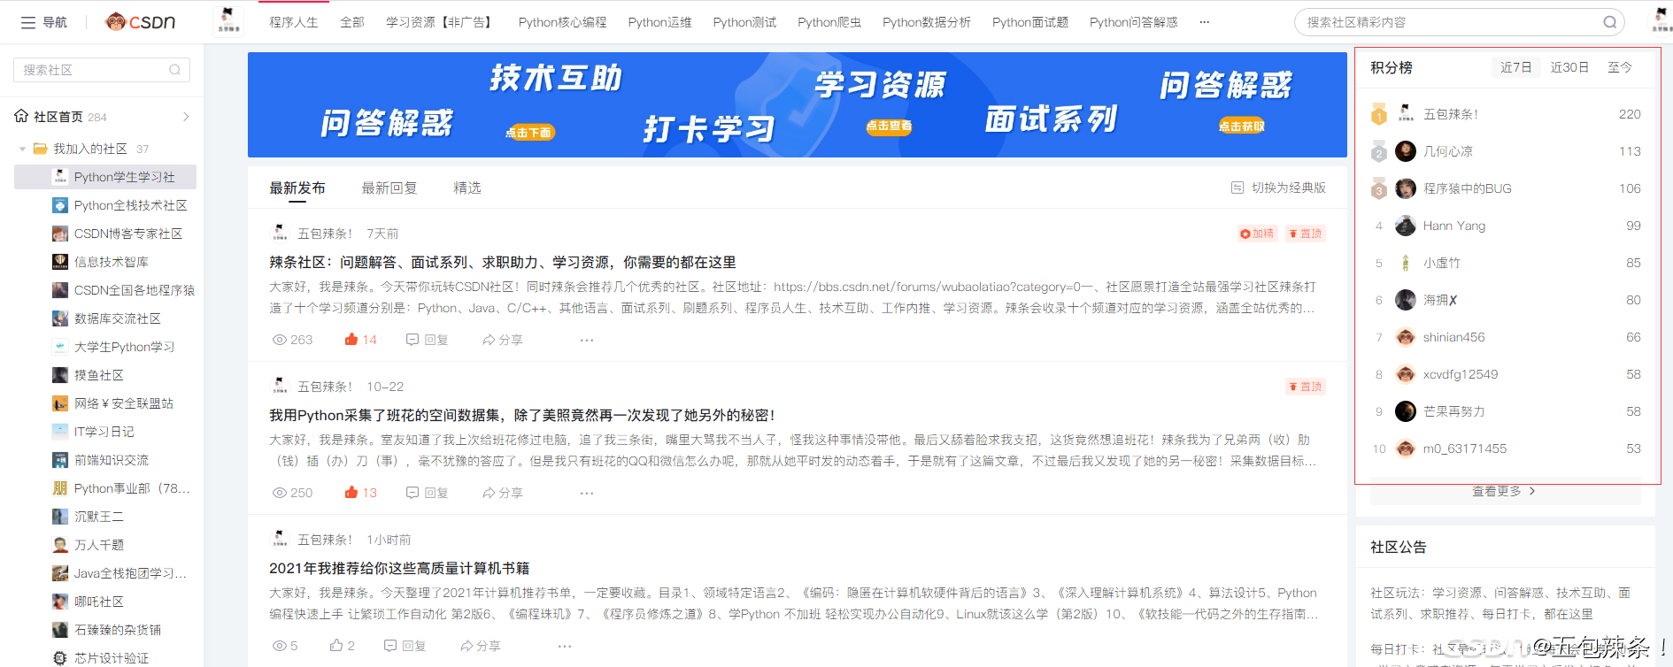Open Python爬虫 top nav tab

tap(829, 22)
